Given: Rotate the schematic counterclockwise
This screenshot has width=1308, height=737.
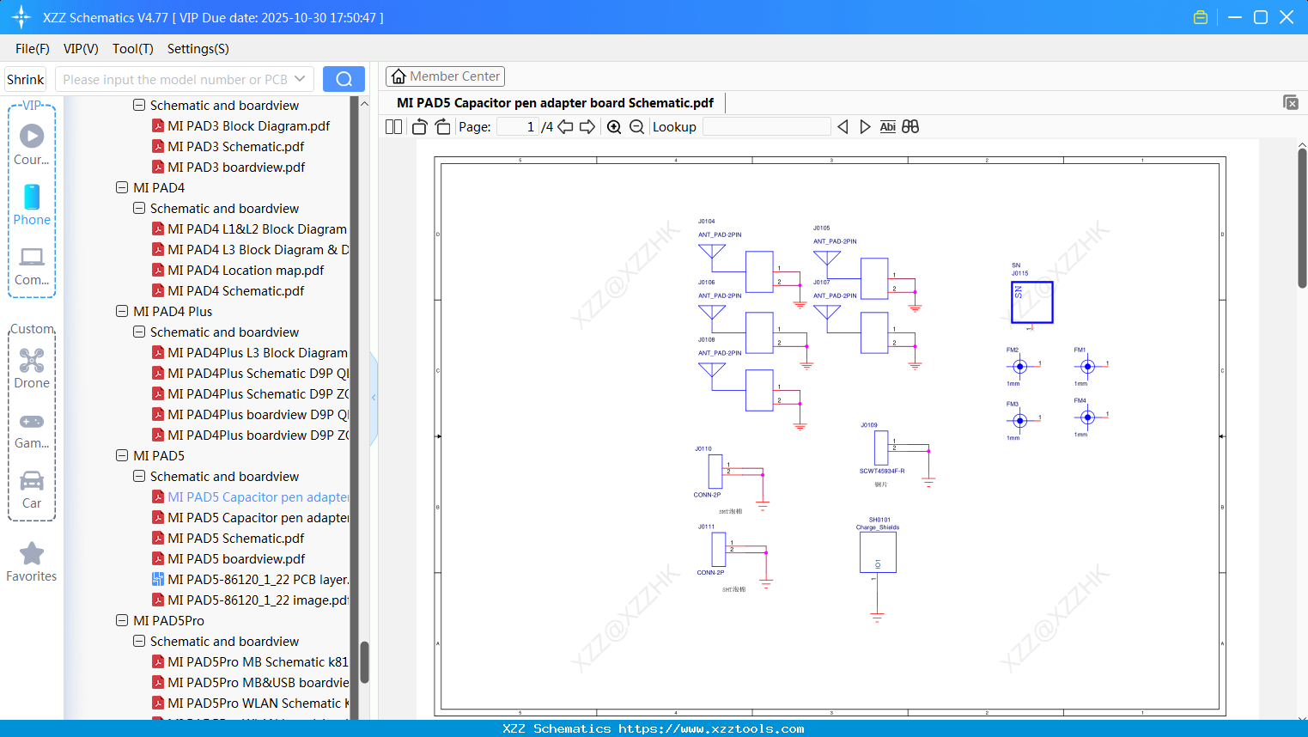Looking at the screenshot, I should point(418,126).
